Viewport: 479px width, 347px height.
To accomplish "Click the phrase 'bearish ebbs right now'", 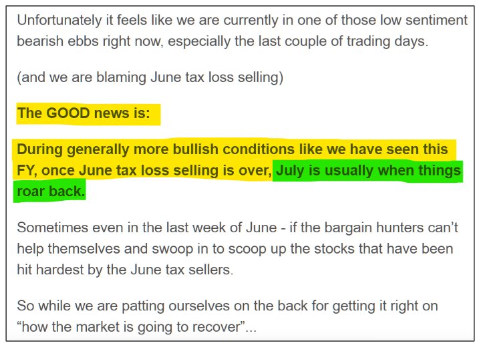I will pyautogui.click(x=90, y=41).
